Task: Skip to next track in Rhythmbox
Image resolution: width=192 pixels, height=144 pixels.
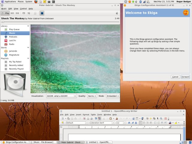Action: click(17, 13)
